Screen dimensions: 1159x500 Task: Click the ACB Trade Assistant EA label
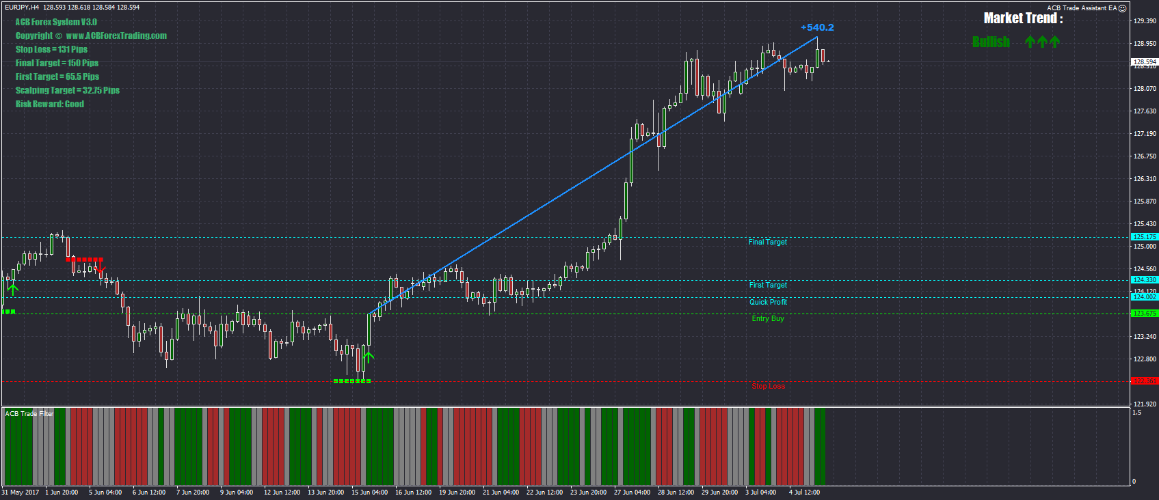coord(1082,8)
